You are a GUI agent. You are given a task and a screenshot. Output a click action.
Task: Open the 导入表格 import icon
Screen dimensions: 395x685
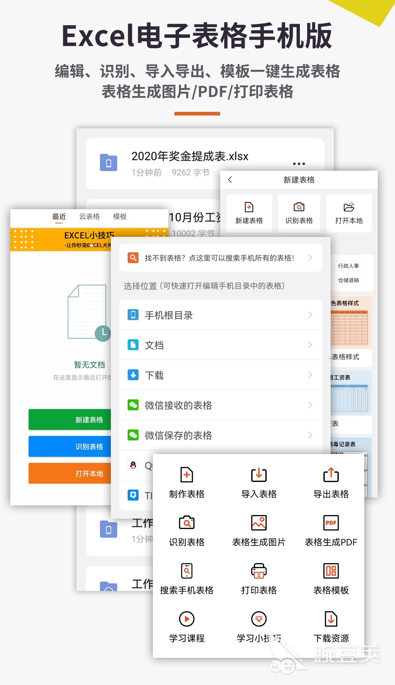coord(259,474)
